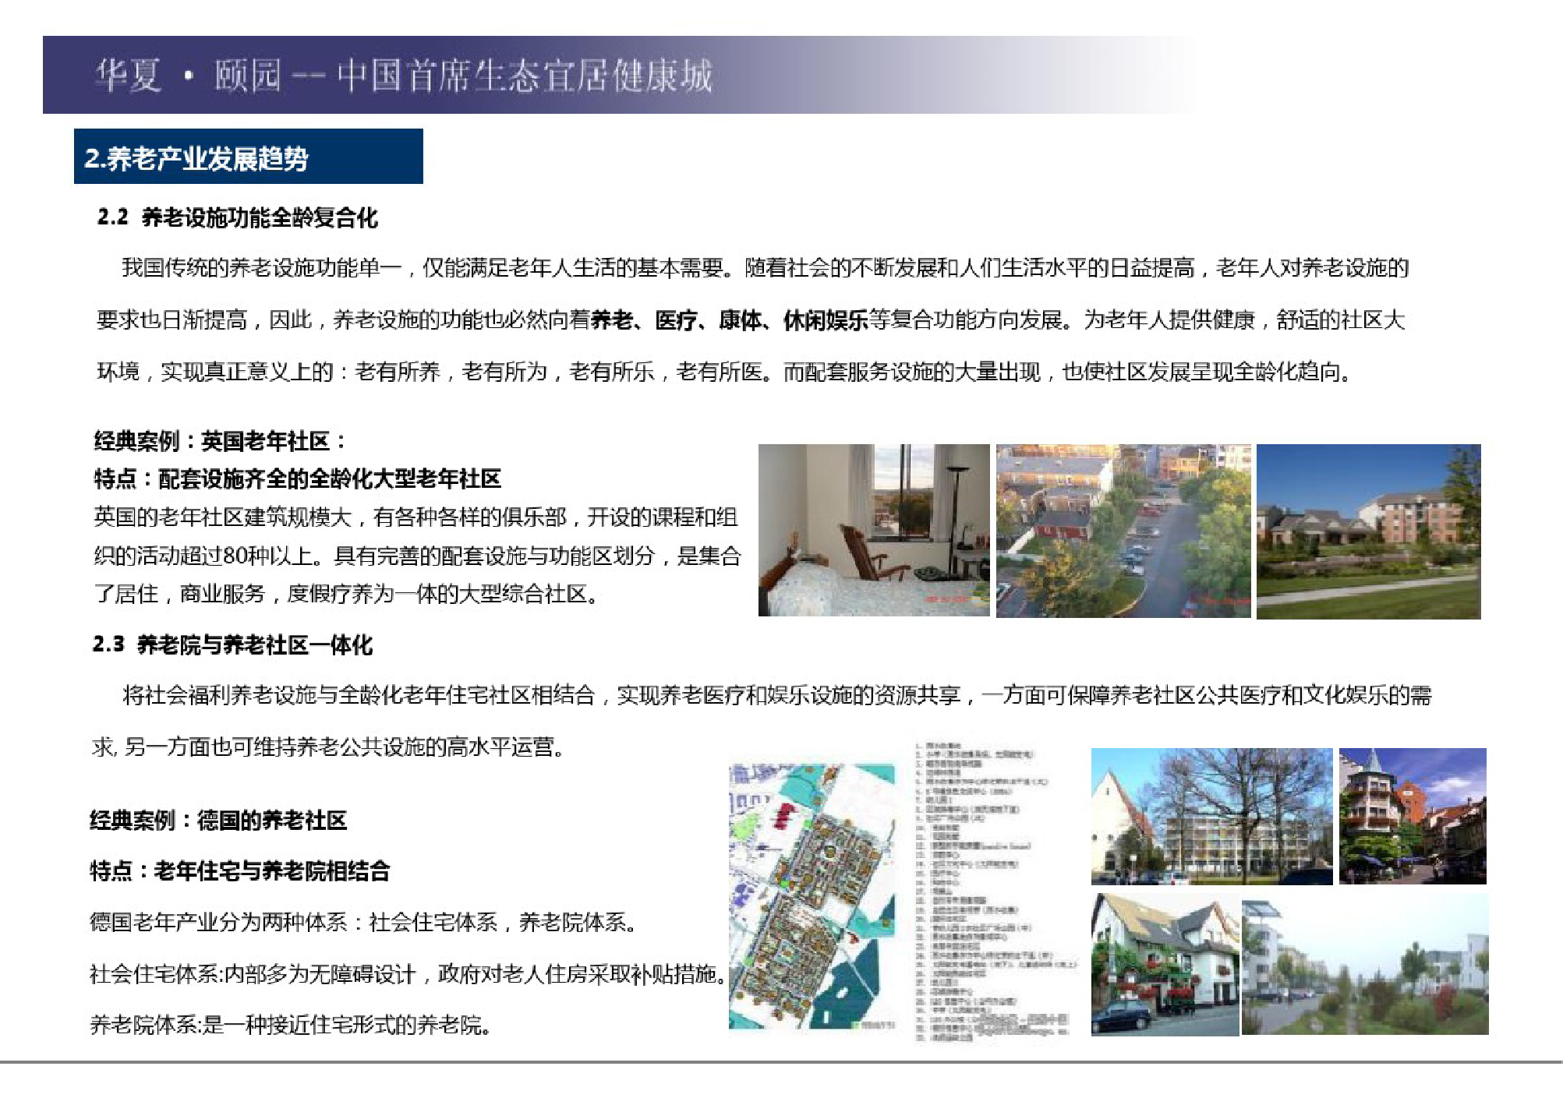This screenshot has width=1563, height=1105.
Task: Click line starting '将社会福利养老设施与全龄化'
Action: click(x=776, y=695)
